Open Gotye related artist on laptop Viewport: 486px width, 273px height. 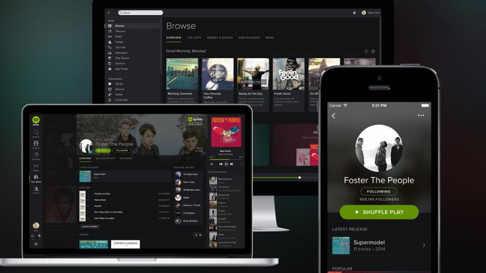pyautogui.click(x=188, y=198)
